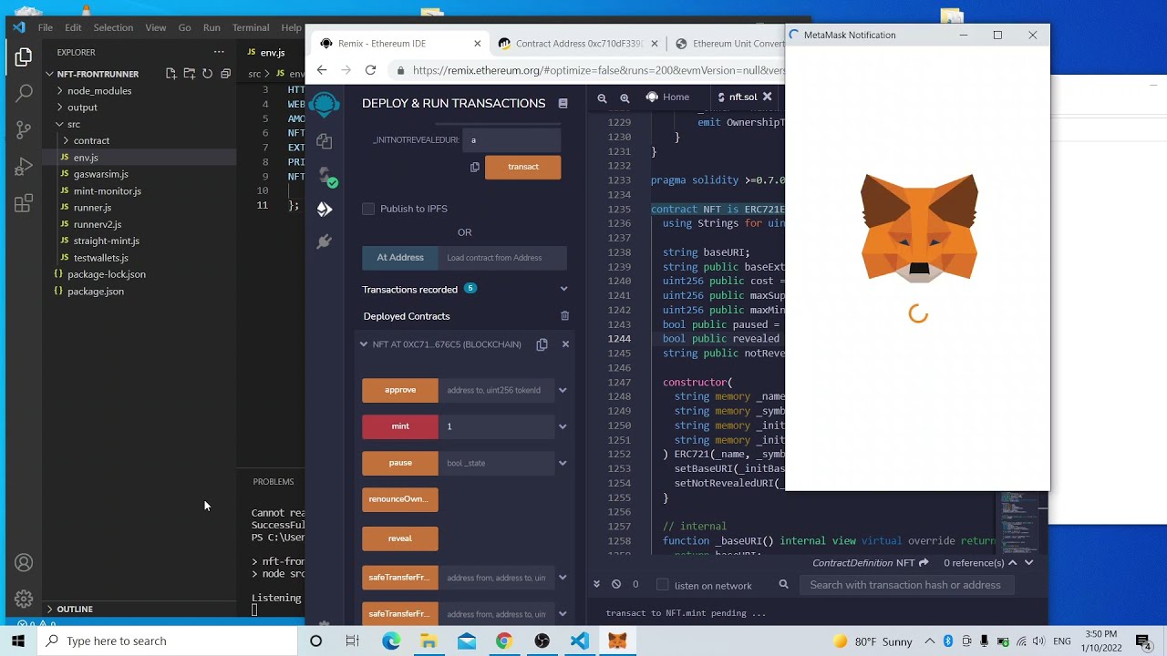Switch to the Contract Address browser tab
1167x656 pixels.
tap(577, 44)
